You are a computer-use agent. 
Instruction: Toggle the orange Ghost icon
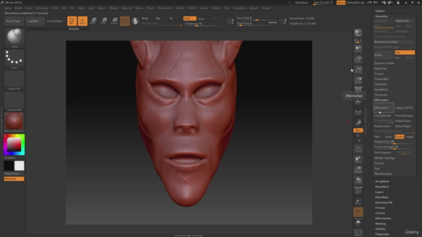358,212
